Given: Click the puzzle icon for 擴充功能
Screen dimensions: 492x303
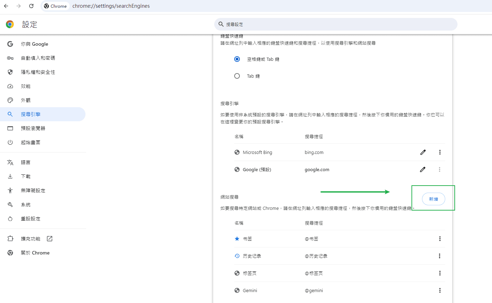Looking at the screenshot, I should point(10,239).
